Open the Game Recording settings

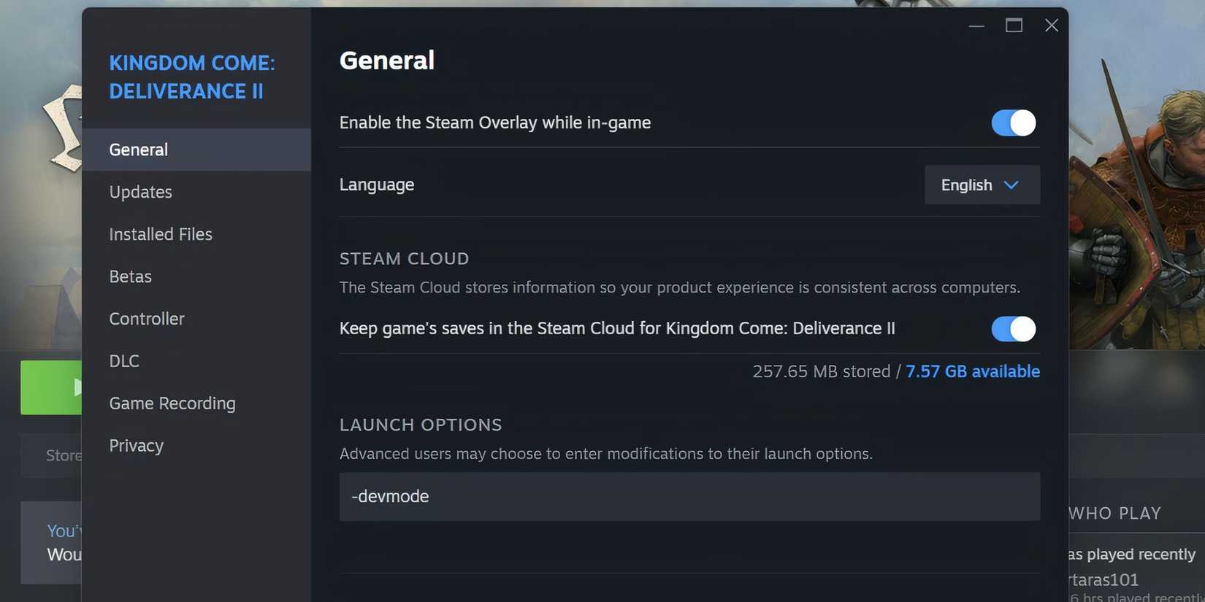click(172, 404)
